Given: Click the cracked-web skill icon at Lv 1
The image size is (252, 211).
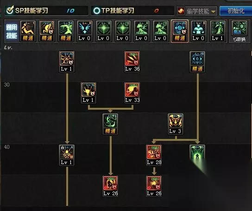Looking at the screenshot, I should [x=67, y=59].
